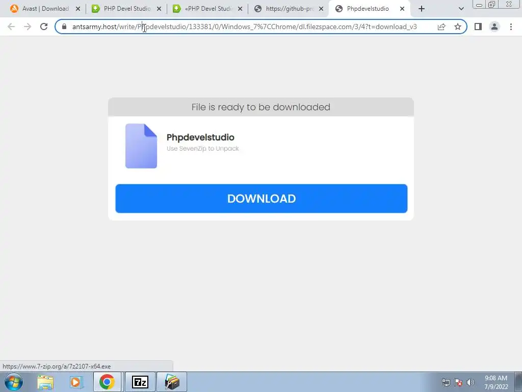Image resolution: width=522 pixels, height=392 pixels.
Task: Switch to the https://github-pro tab
Action: (289, 9)
